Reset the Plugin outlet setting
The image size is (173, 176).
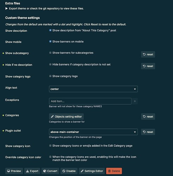click(148, 132)
